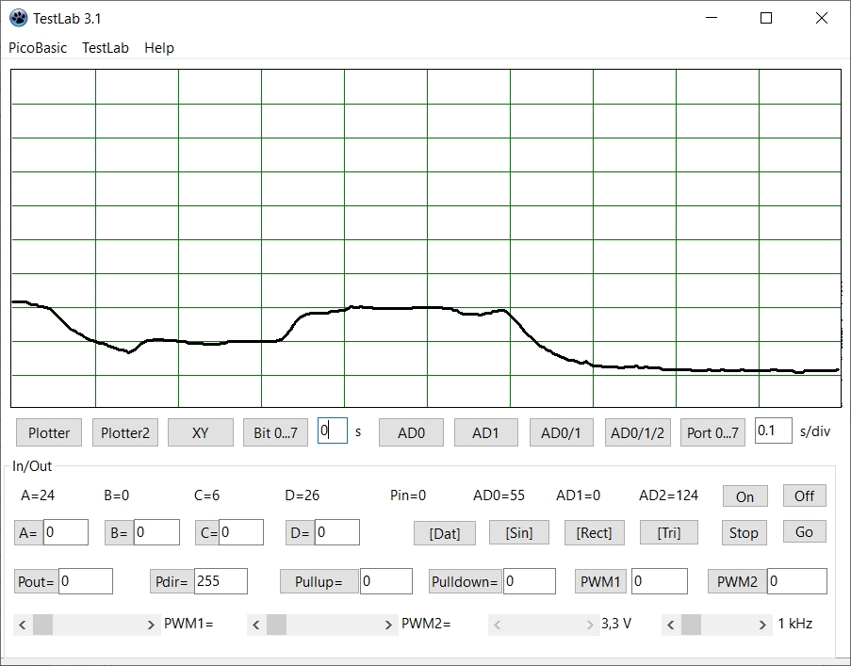Open the TestLab menu
Image resolution: width=851 pixels, height=666 pixels.
point(106,48)
